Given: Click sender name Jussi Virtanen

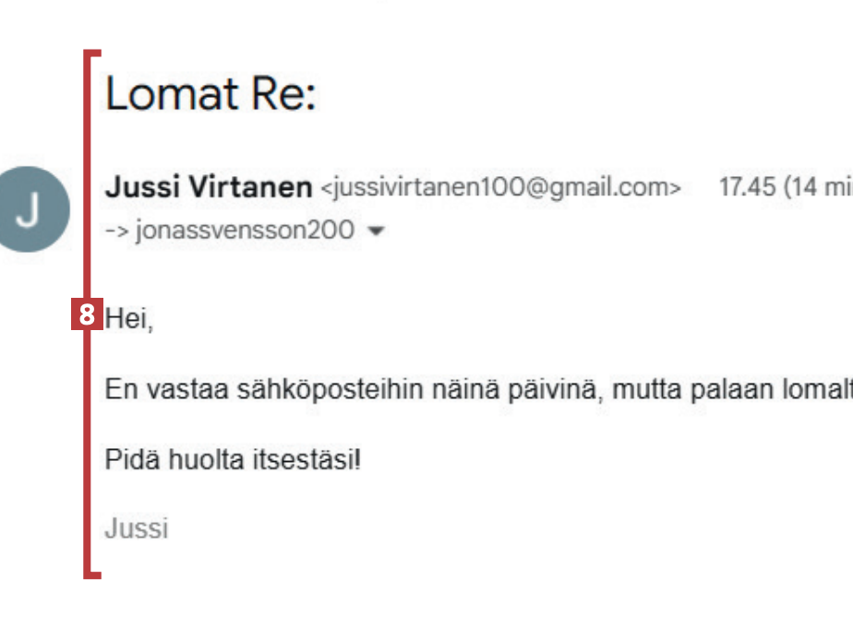Looking at the screenshot, I should point(209,187).
